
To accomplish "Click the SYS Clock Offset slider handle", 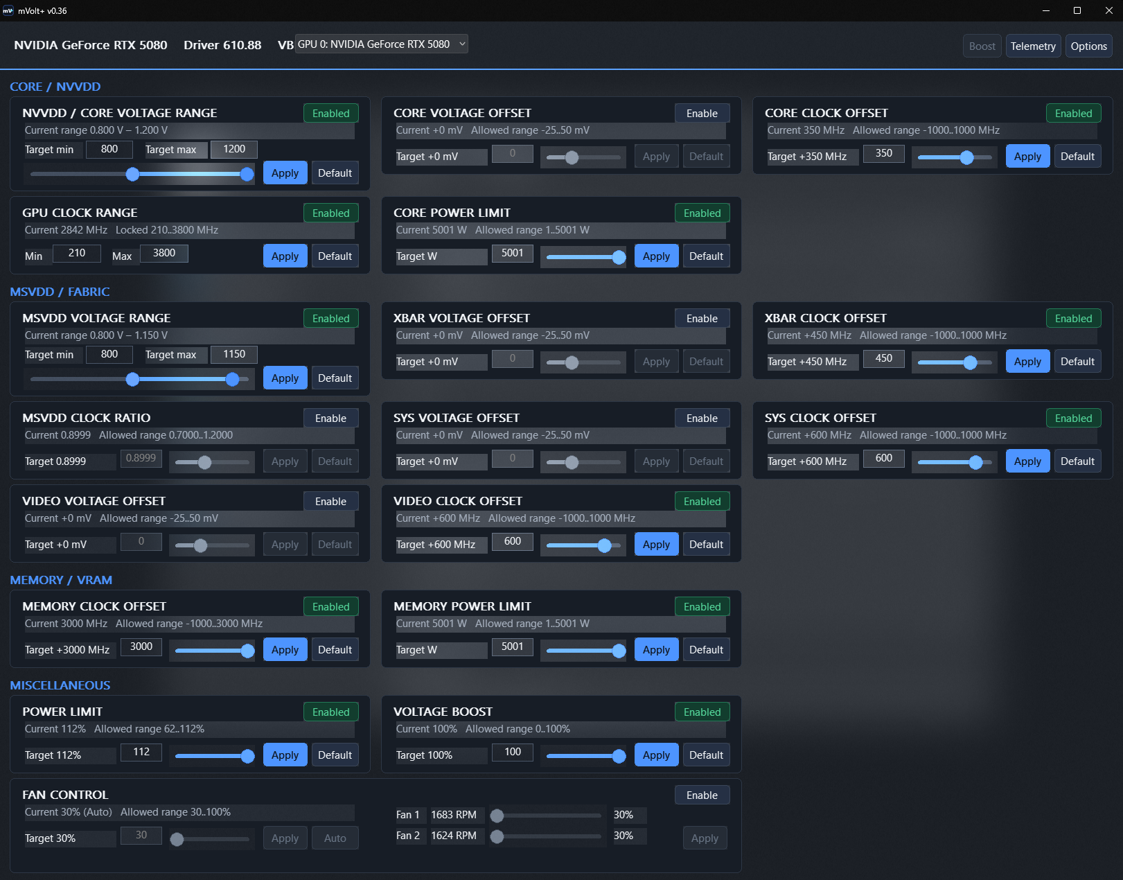I will [x=975, y=462].
